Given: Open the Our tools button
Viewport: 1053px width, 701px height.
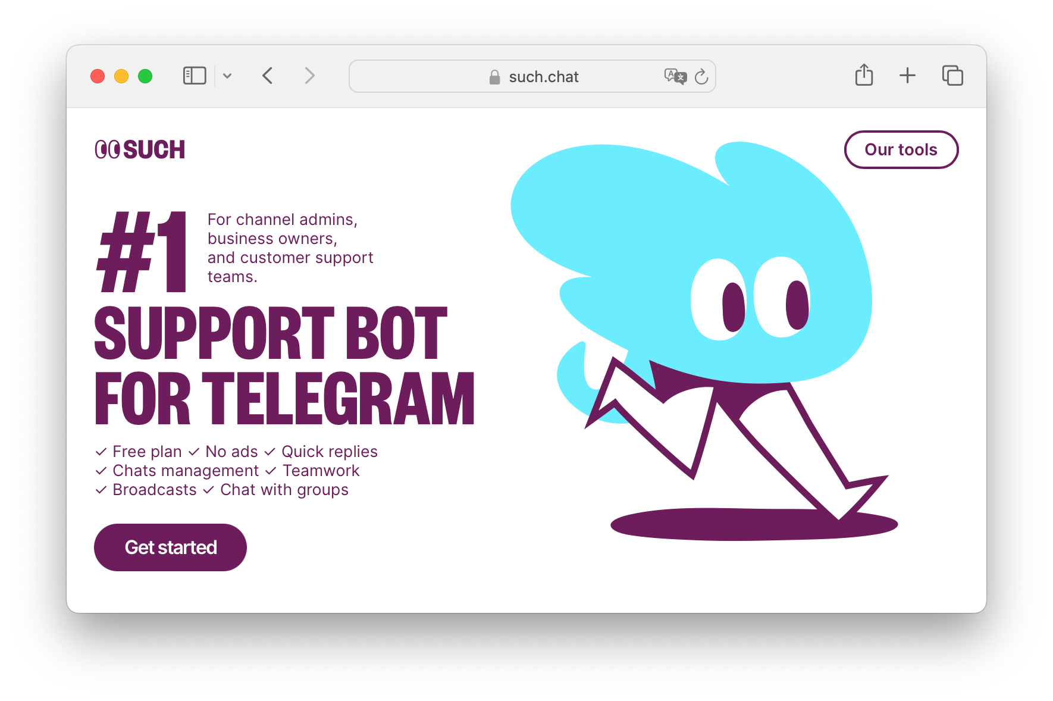Looking at the screenshot, I should [901, 149].
